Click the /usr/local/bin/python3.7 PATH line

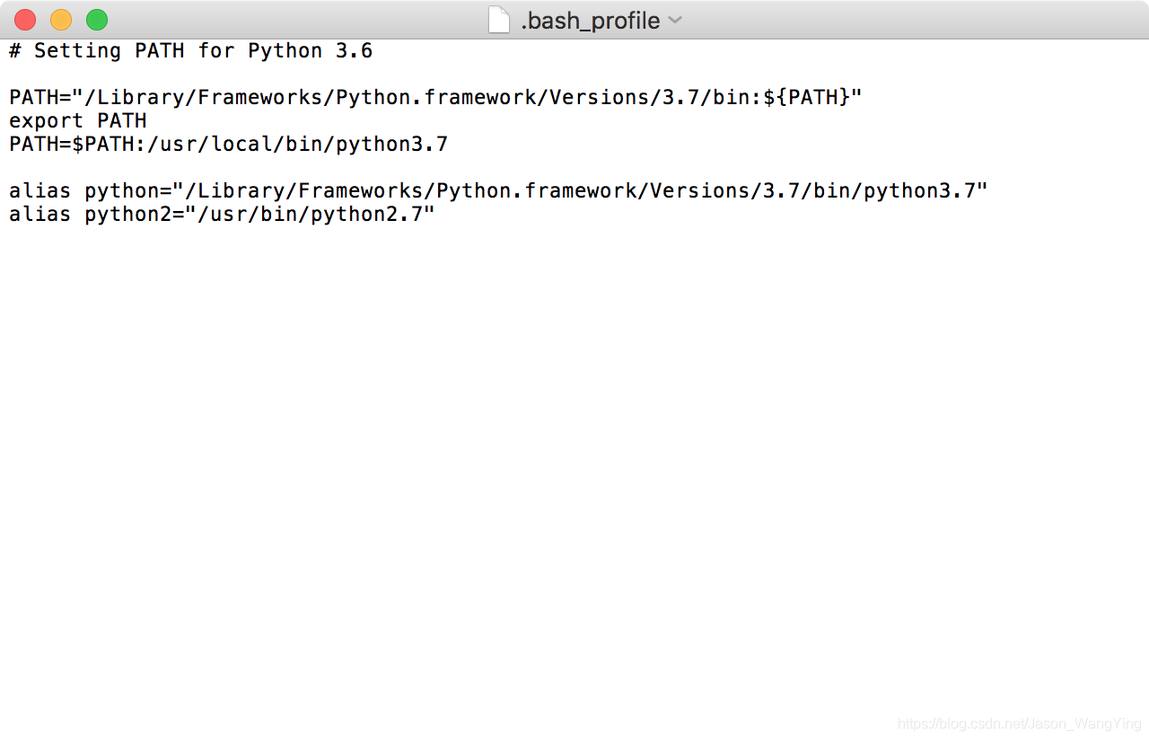[228, 144]
